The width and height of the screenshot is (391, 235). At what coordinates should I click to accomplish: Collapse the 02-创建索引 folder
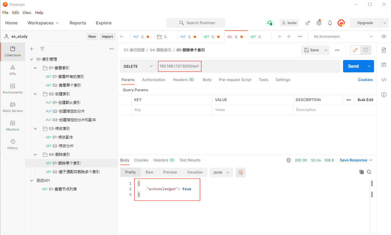coord(35,94)
